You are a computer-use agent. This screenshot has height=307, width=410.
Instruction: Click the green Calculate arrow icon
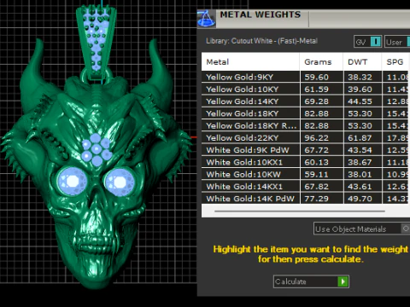tap(343, 281)
